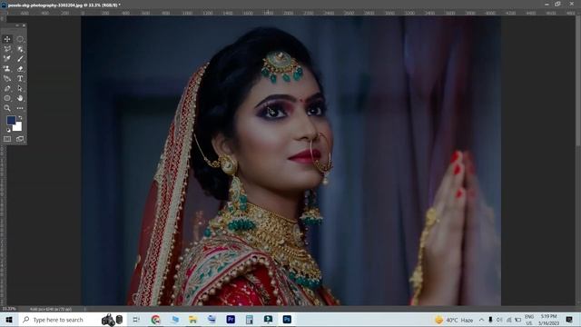This screenshot has width=581, height=327.
Task: Click the ENG US language indicator
Action: point(529,320)
